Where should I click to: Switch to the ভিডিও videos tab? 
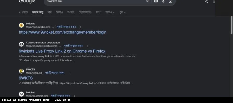(60, 12)
